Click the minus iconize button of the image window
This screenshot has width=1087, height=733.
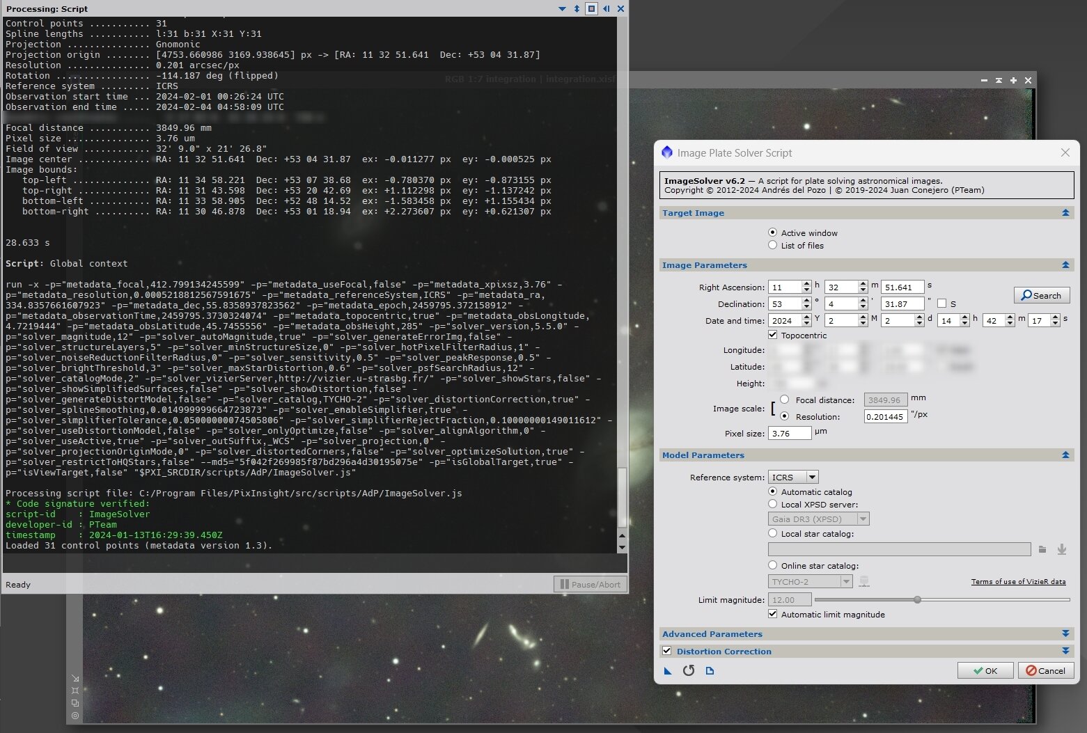tap(984, 81)
